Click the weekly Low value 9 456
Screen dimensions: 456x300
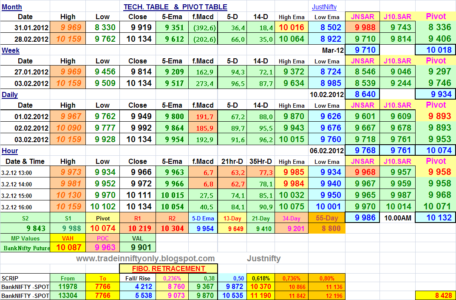click(103, 71)
